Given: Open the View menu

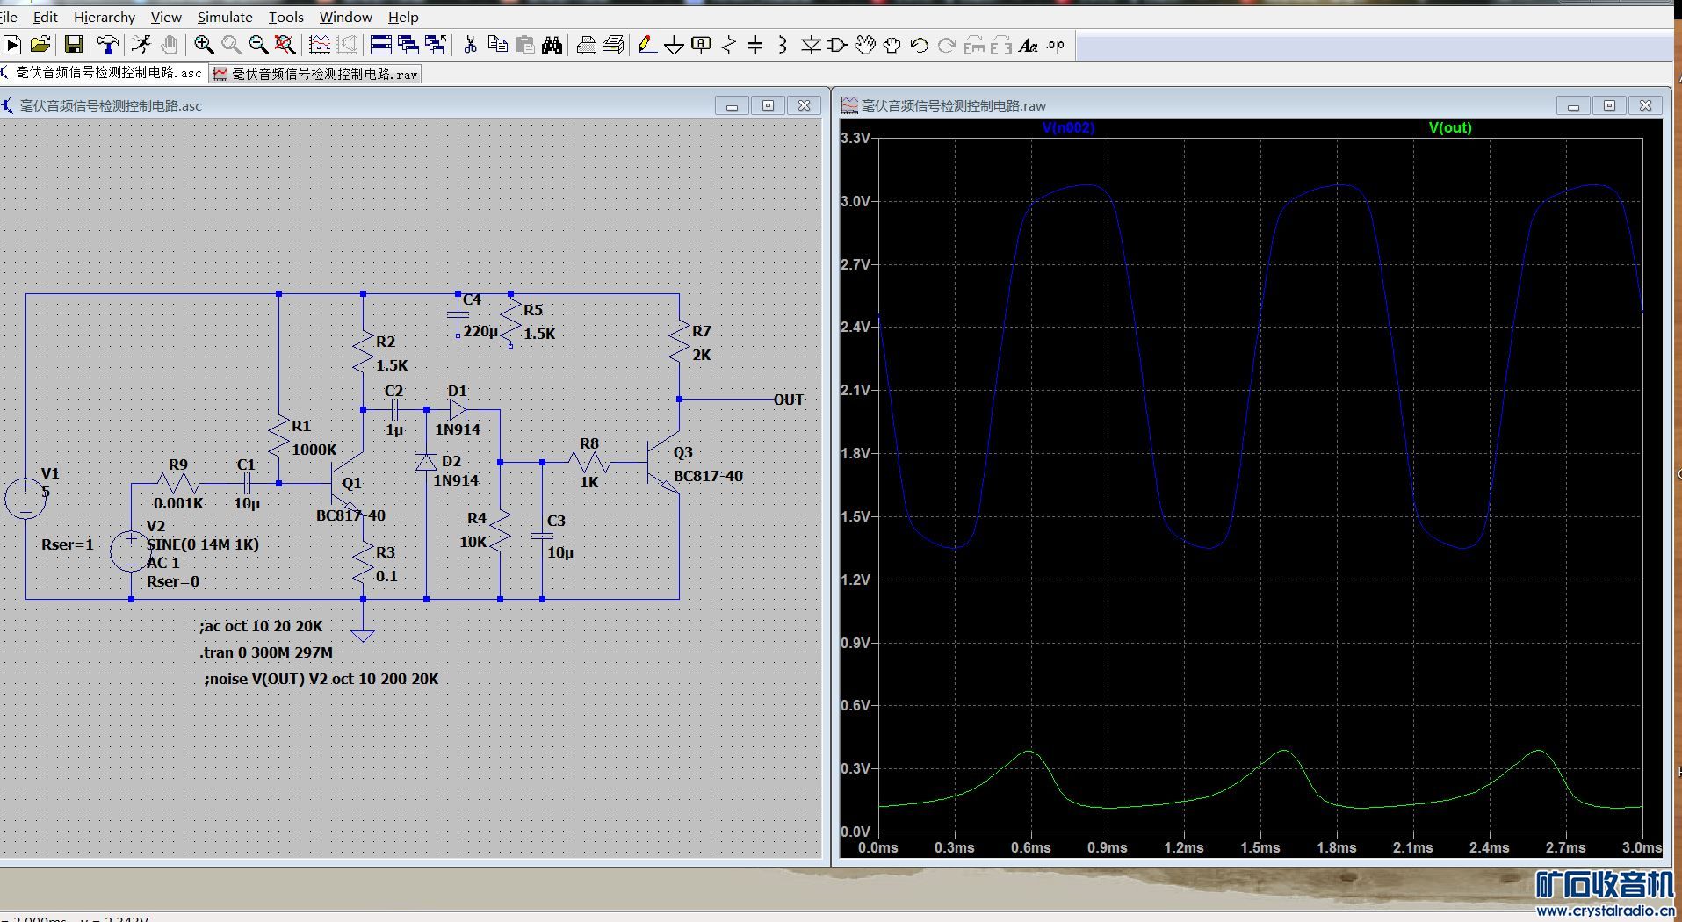Looking at the screenshot, I should tap(166, 17).
